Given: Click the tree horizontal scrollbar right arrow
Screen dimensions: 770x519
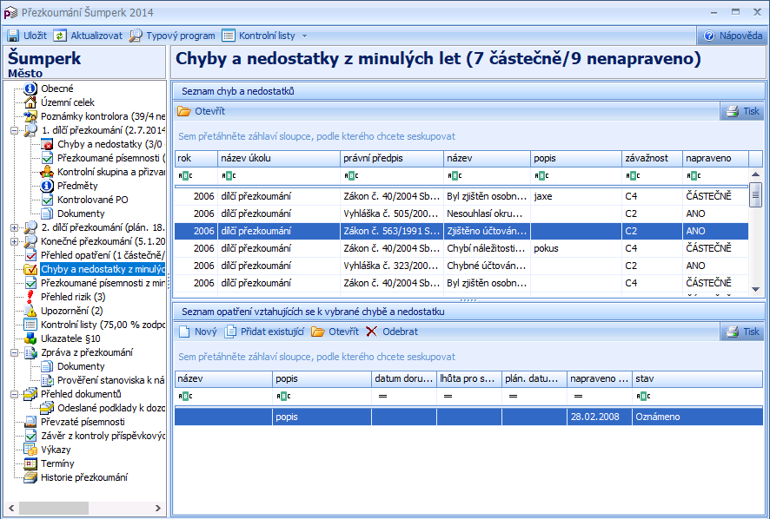Looking at the screenshot, I should click(x=158, y=509).
